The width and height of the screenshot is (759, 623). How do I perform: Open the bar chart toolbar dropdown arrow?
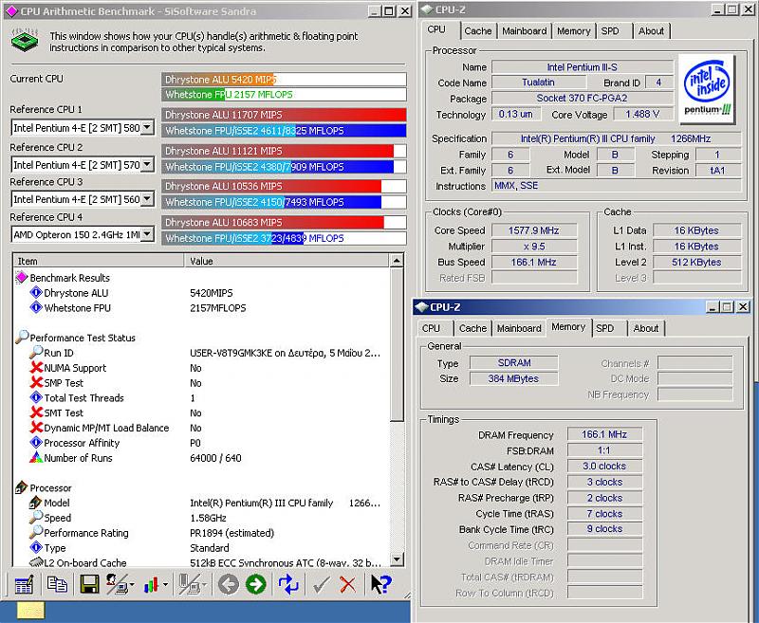[165, 585]
